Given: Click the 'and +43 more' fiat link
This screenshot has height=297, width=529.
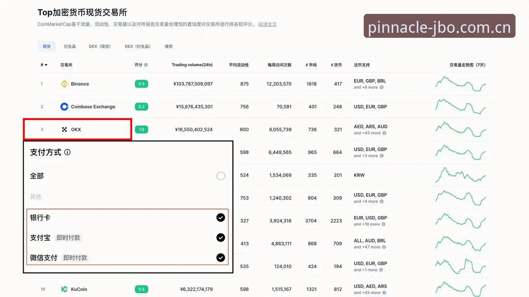Looking at the screenshot, I should point(367,133).
